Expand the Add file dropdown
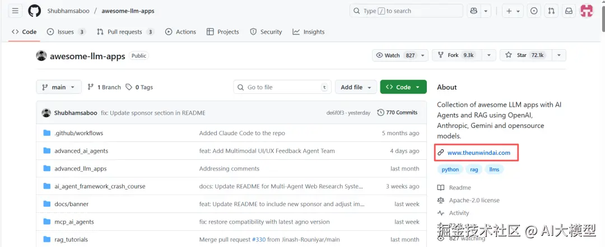This screenshot has height=247, width=605. click(x=355, y=87)
